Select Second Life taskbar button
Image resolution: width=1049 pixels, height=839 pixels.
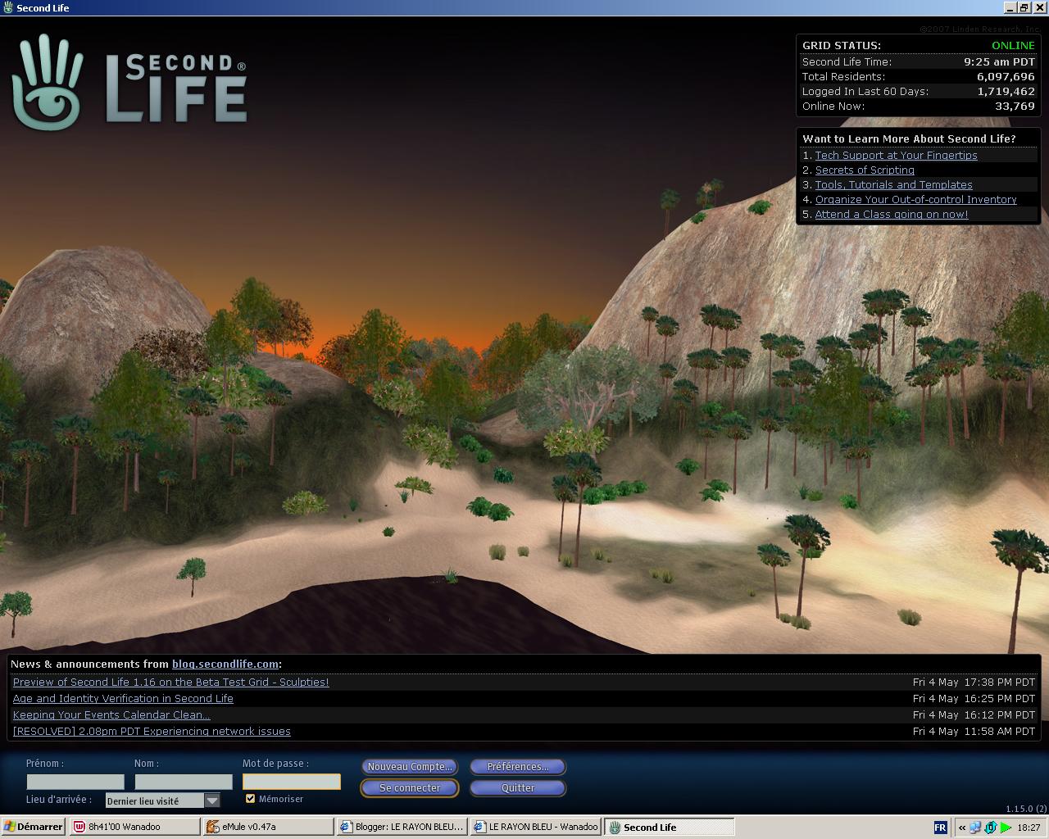[669, 827]
